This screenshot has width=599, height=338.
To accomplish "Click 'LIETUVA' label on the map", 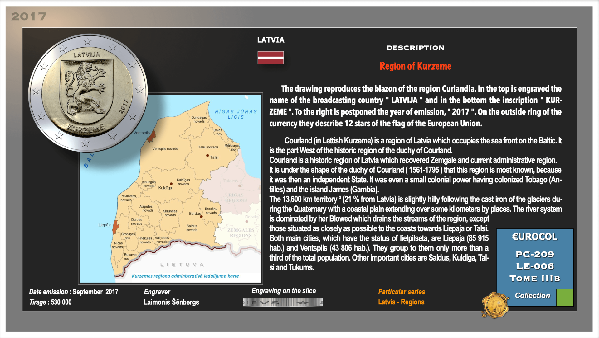I will pos(182,265).
